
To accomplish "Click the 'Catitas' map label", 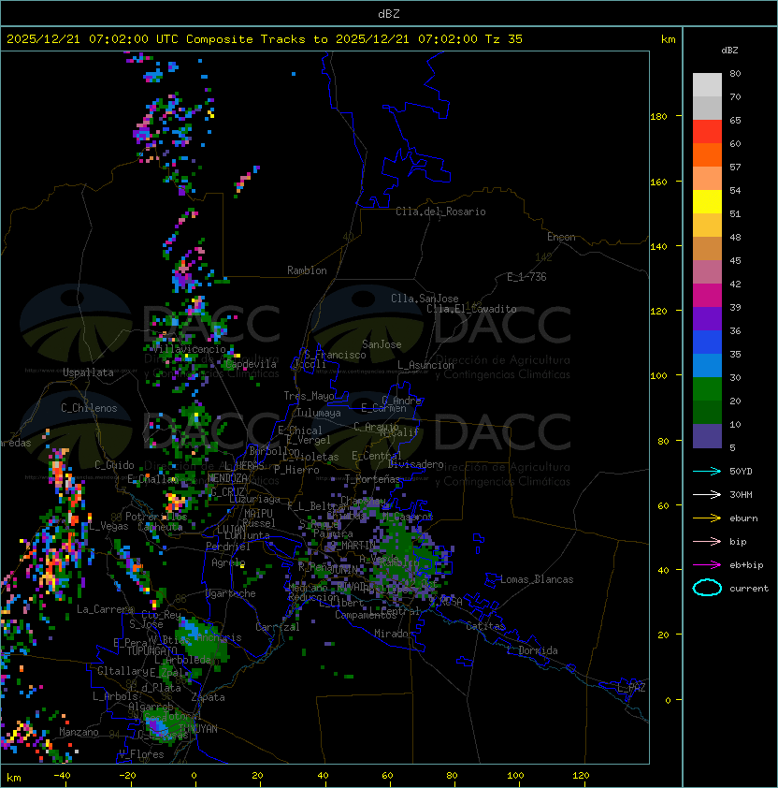I will [x=485, y=626].
